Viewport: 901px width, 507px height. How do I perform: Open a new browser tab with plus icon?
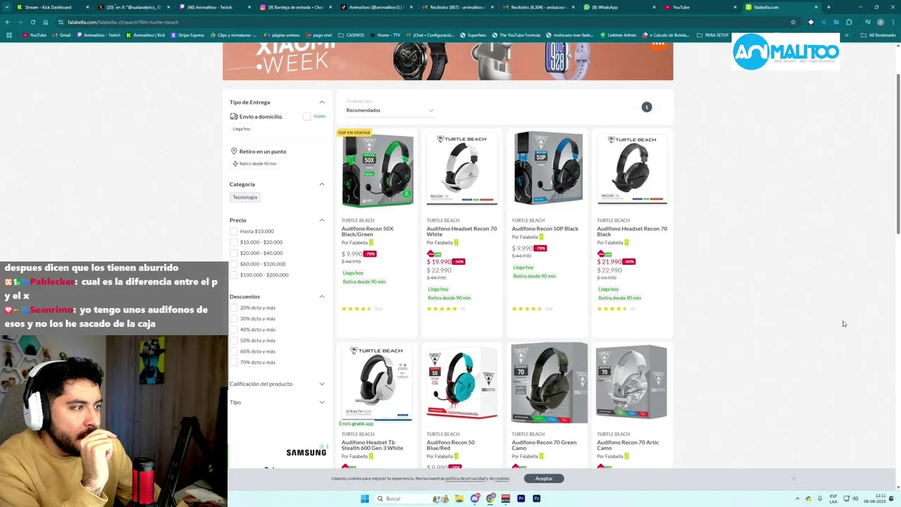click(x=828, y=7)
